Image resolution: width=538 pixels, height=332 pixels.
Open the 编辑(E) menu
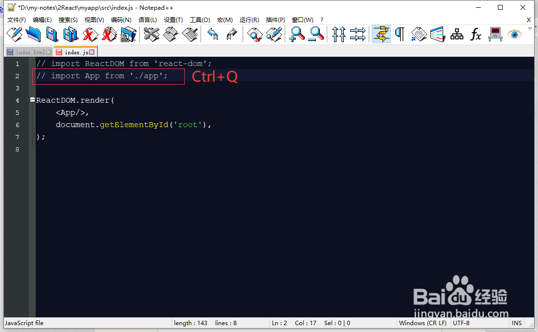point(42,20)
